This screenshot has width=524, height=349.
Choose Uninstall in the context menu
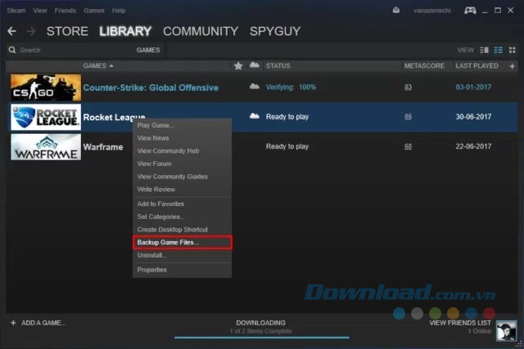pos(151,255)
